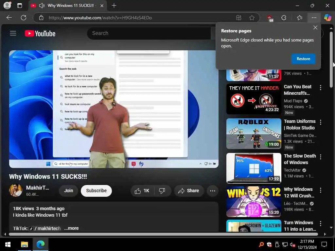Screen dimensions: 335x251
Task: Open the muted volume tray icon
Action: (x=292, y=244)
